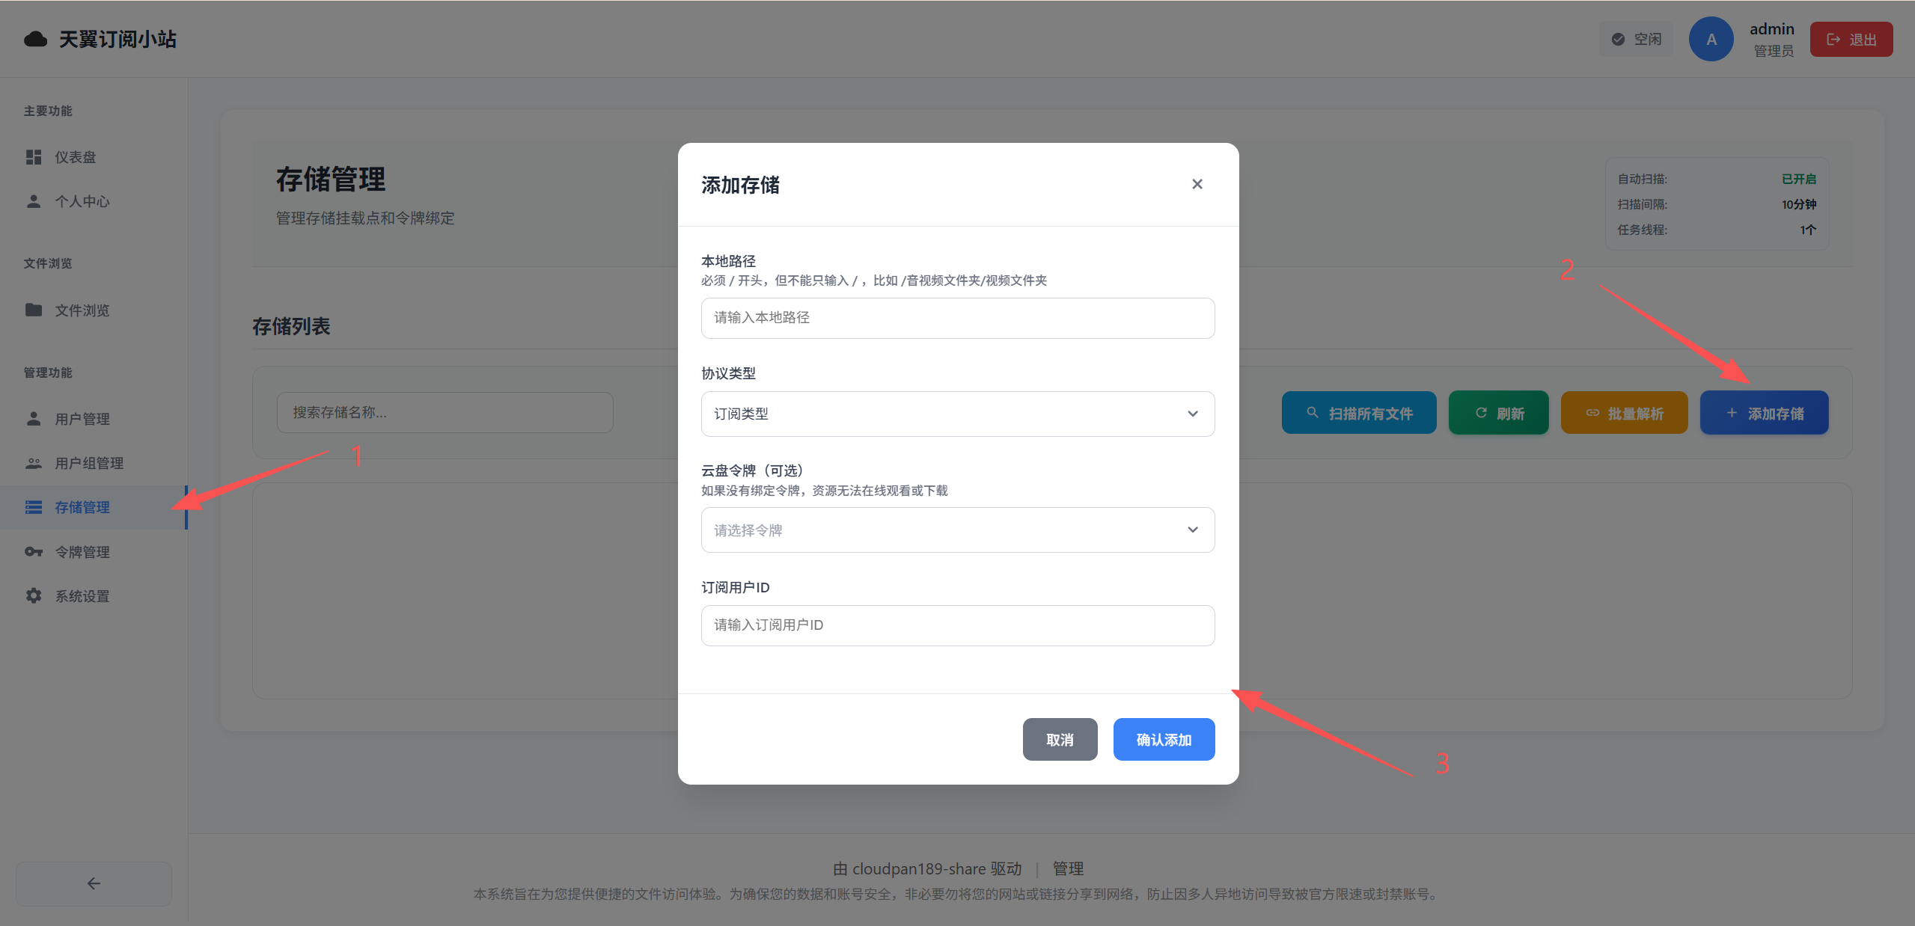1915x926 pixels.
Task: Click the 用户组管理 group icon
Action: 34,463
